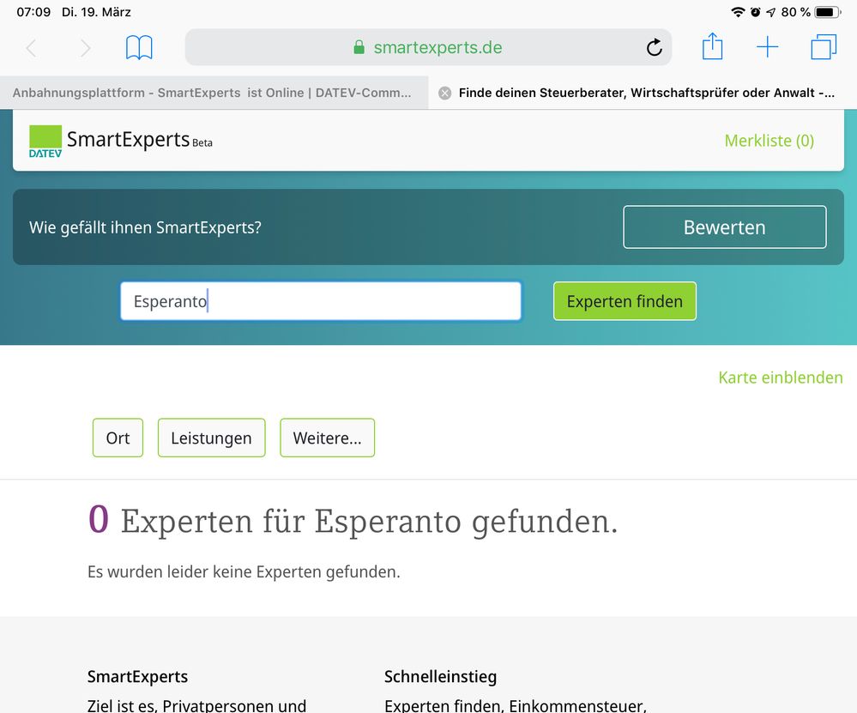The height and width of the screenshot is (713, 857).
Task: Switch to the Anbahnungsplattform DATEV-Community tab
Action: coord(214,93)
